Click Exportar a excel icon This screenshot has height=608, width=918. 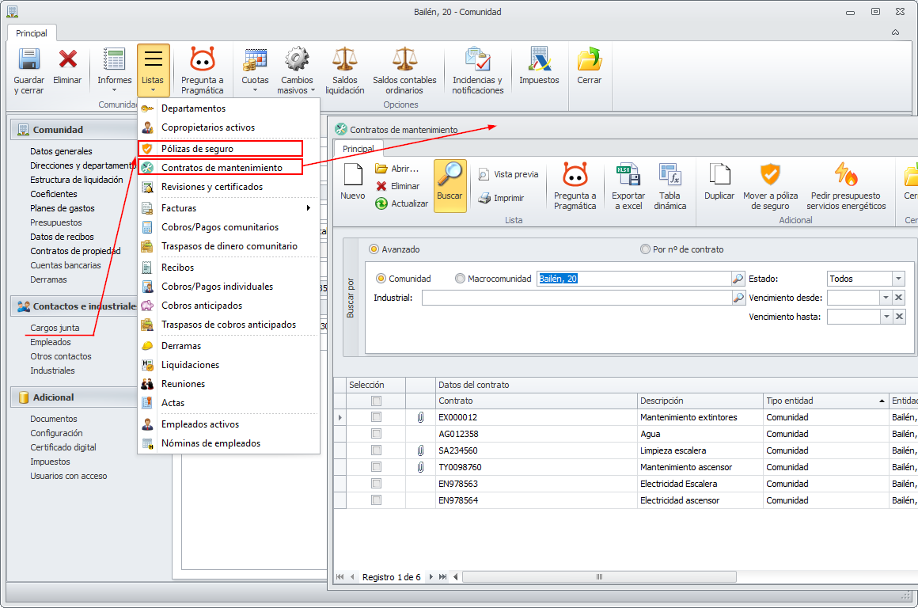628,176
